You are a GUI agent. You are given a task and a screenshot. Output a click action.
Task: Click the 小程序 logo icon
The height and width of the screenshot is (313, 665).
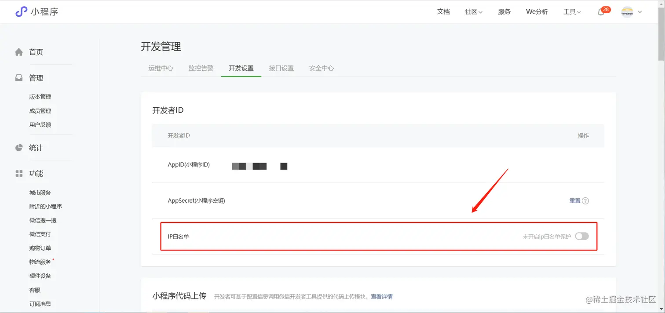click(x=21, y=12)
